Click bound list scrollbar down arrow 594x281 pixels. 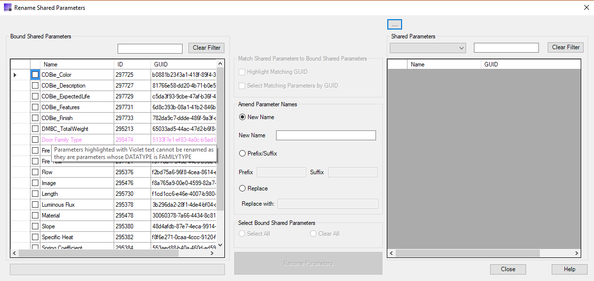pos(220,245)
